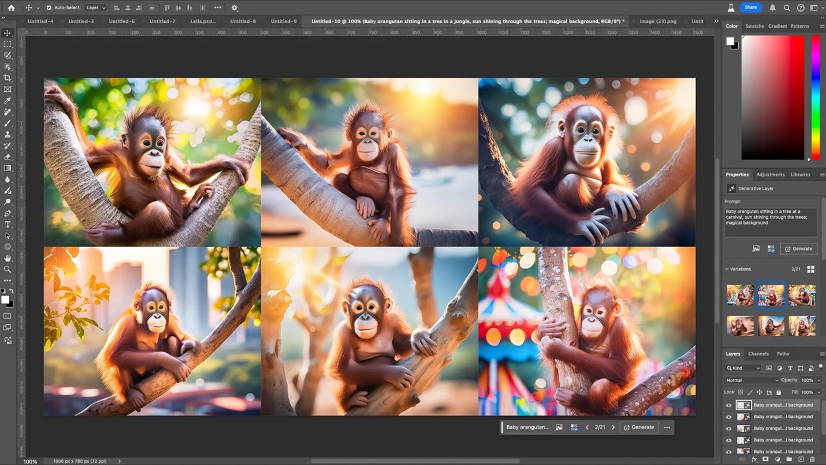The height and width of the screenshot is (465, 826).
Task: Open the Opacity dropdown in Layers panel
Action: point(818,380)
